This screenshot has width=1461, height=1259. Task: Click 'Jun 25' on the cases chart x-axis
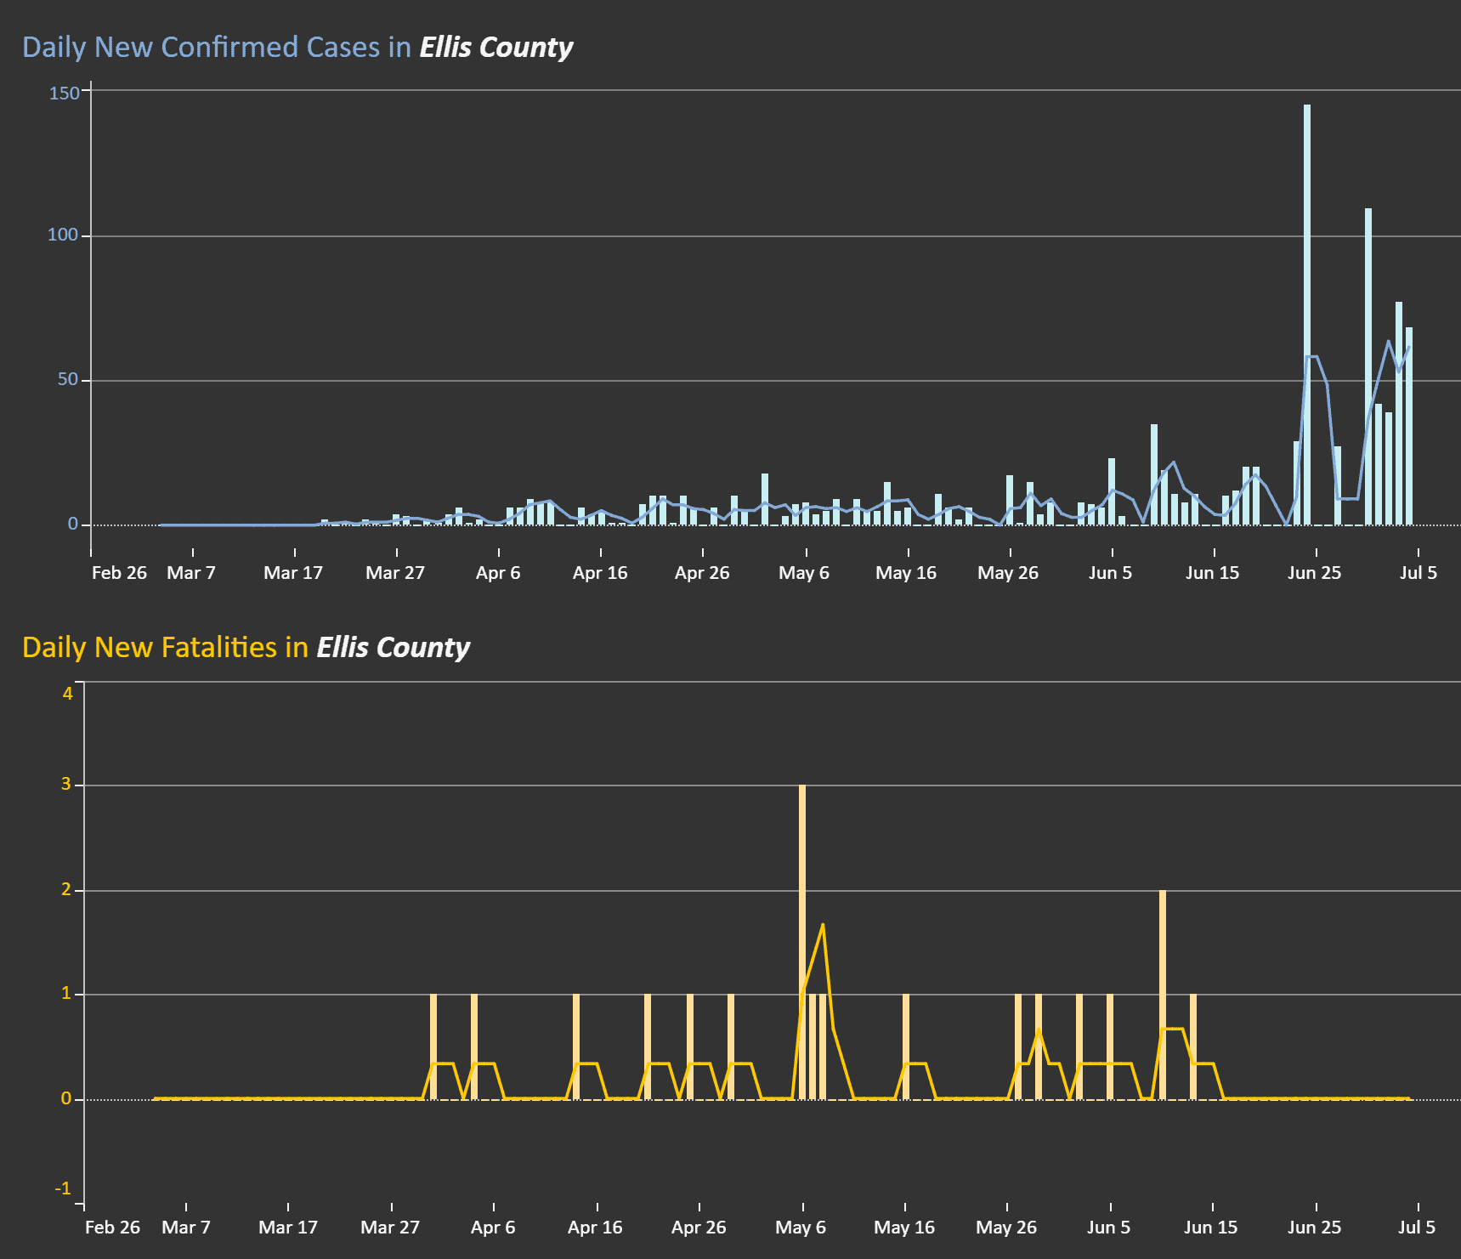pyautogui.click(x=1315, y=573)
